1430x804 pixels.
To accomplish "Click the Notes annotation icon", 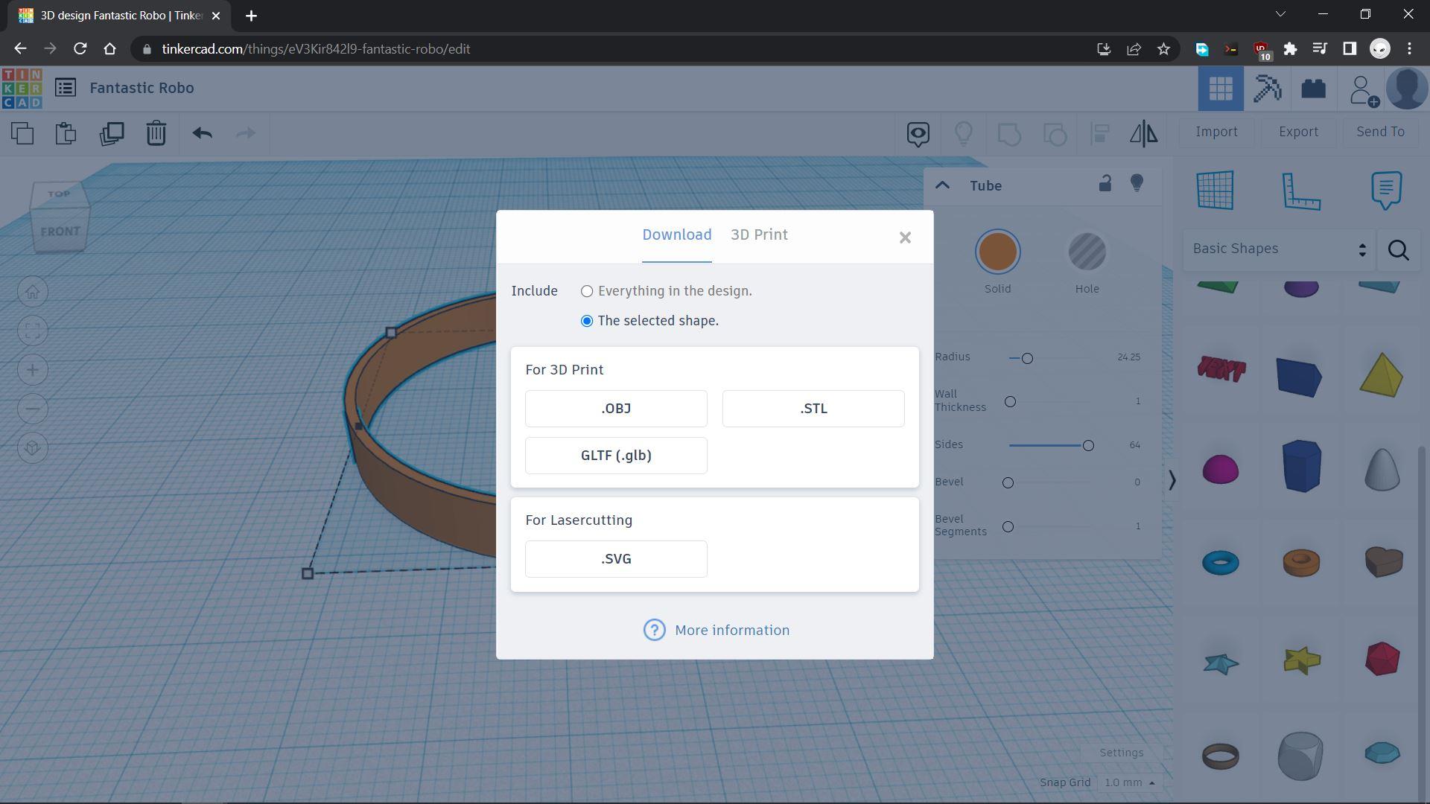I will 1386,191.
